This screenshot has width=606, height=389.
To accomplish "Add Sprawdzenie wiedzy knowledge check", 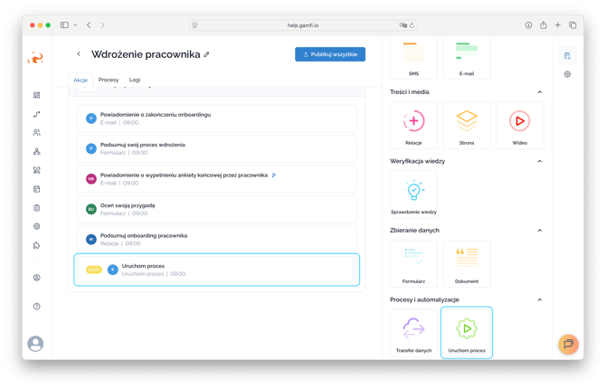I will pos(414,194).
